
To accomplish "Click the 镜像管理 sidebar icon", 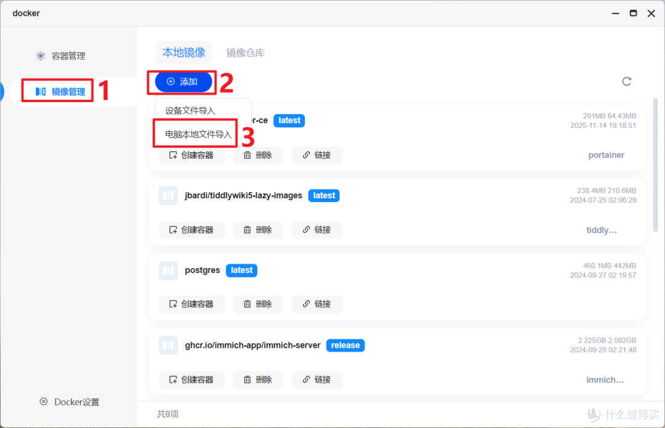I will [x=40, y=92].
